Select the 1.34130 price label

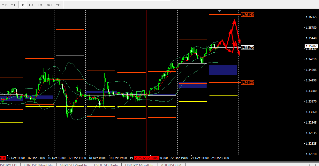pyautogui.click(x=247, y=83)
